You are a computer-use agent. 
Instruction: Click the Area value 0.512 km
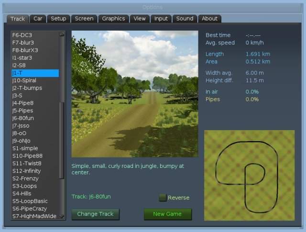[x=258, y=62]
